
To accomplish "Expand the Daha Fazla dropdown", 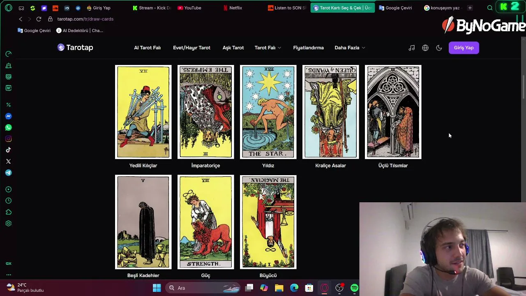I will point(350,48).
